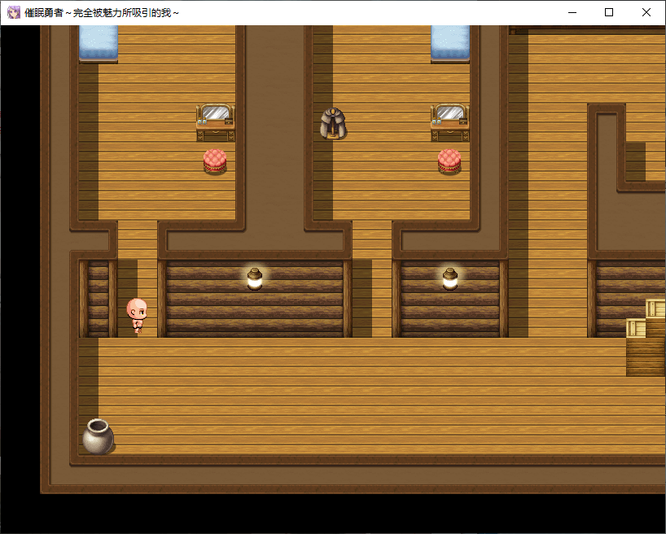Click the mirror dresser in right bedroom
The image size is (666, 534).
(x=450, y=121)
